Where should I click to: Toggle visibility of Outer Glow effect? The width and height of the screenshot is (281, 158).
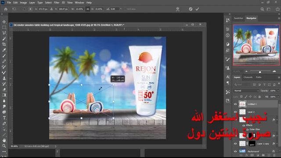pyautogui.click(x=247, y=129)
